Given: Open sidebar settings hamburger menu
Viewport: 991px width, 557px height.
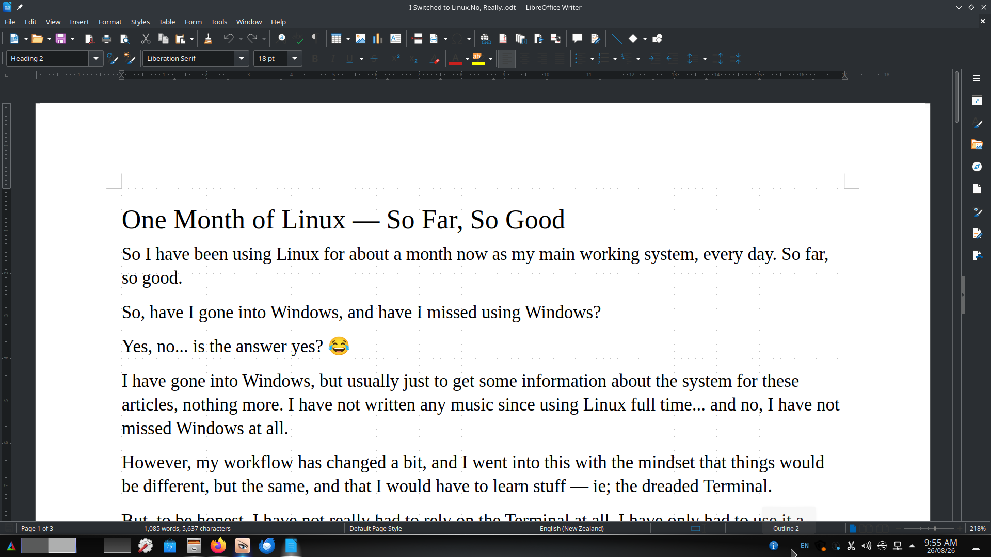Looking at the screenshot, I should click(x=977, y=78).
